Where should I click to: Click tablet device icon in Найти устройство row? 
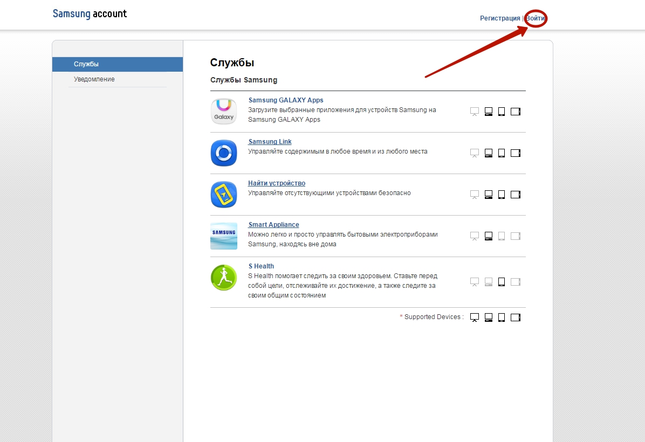pyautogui.click(x=516, y=195)
